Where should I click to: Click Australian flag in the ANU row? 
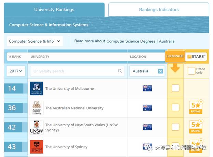(147, 108)
